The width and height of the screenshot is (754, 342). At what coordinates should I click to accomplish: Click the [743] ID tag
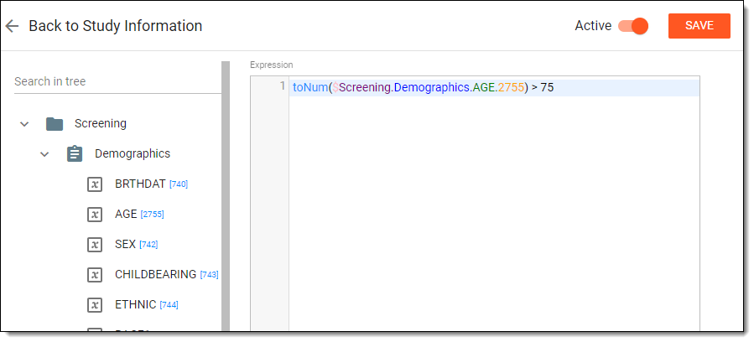pyautogui.click(x=209, y=275)
